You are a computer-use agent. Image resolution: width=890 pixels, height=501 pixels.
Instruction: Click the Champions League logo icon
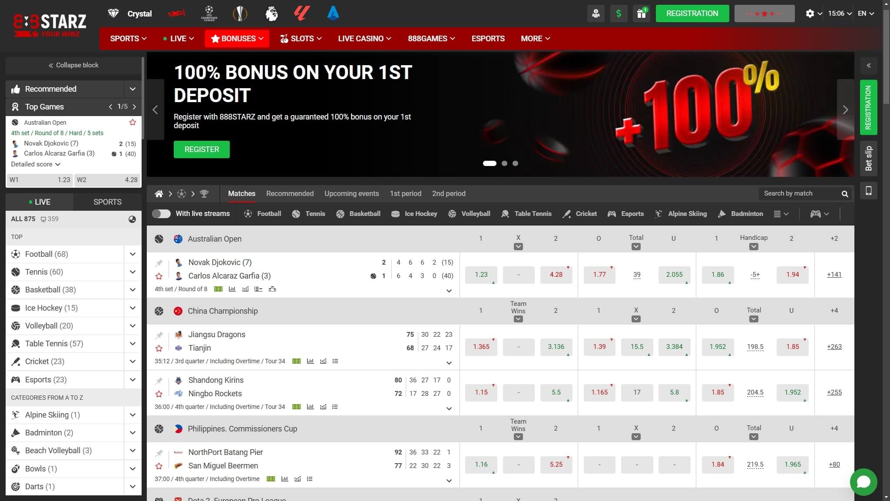click(209, 13)
